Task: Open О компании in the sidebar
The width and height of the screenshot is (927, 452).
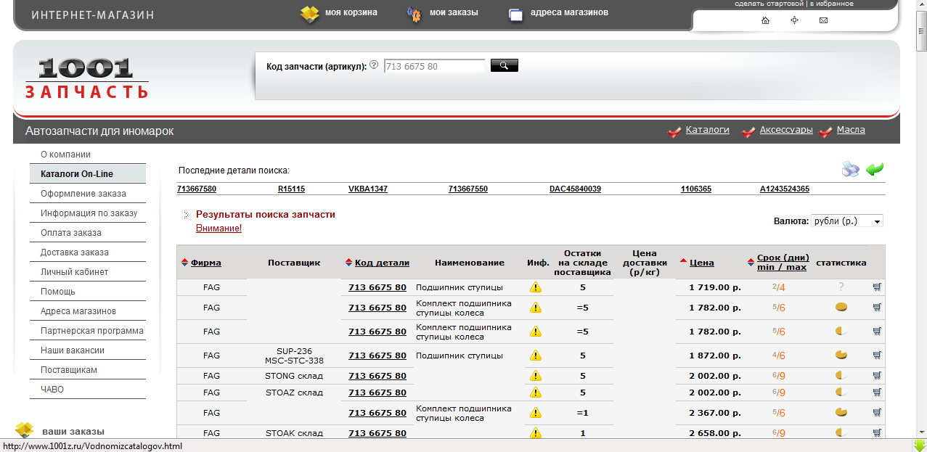Action: coord(65,155)
